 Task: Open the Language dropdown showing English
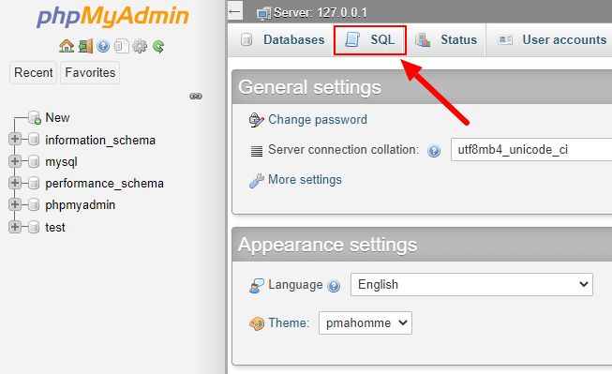pos(471,285)
